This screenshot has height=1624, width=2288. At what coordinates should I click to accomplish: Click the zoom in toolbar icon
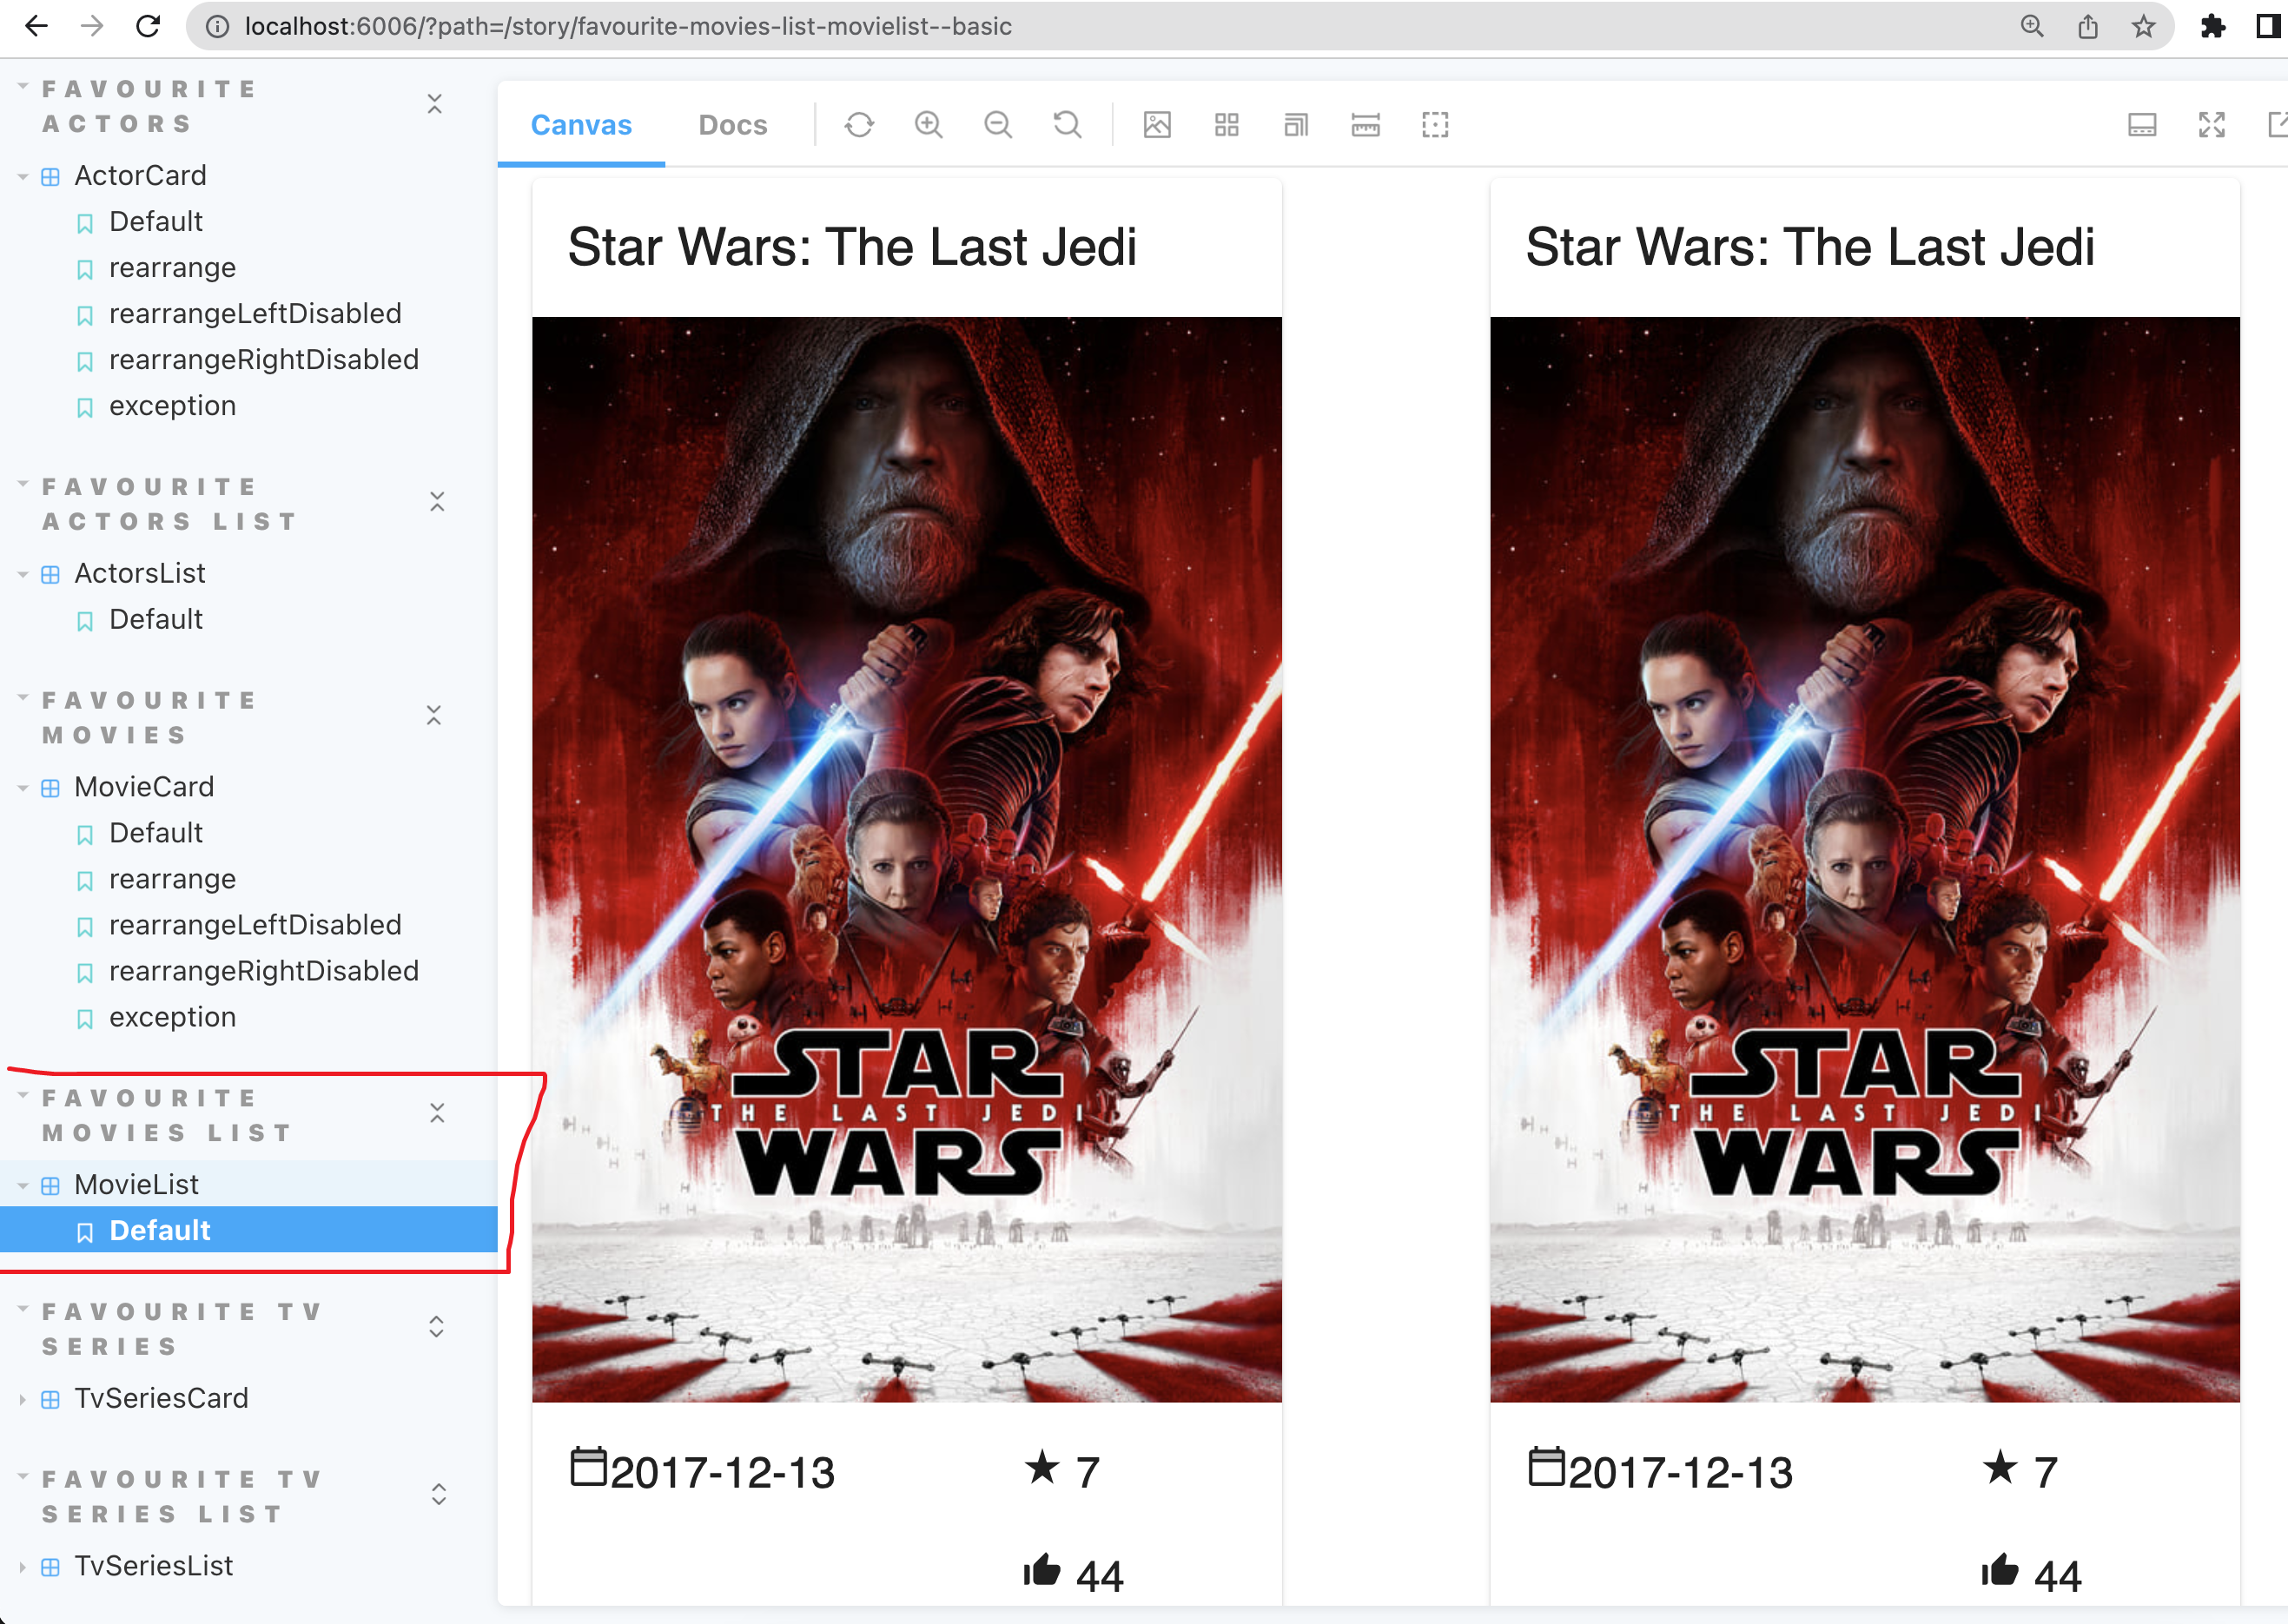coord(928,125)
